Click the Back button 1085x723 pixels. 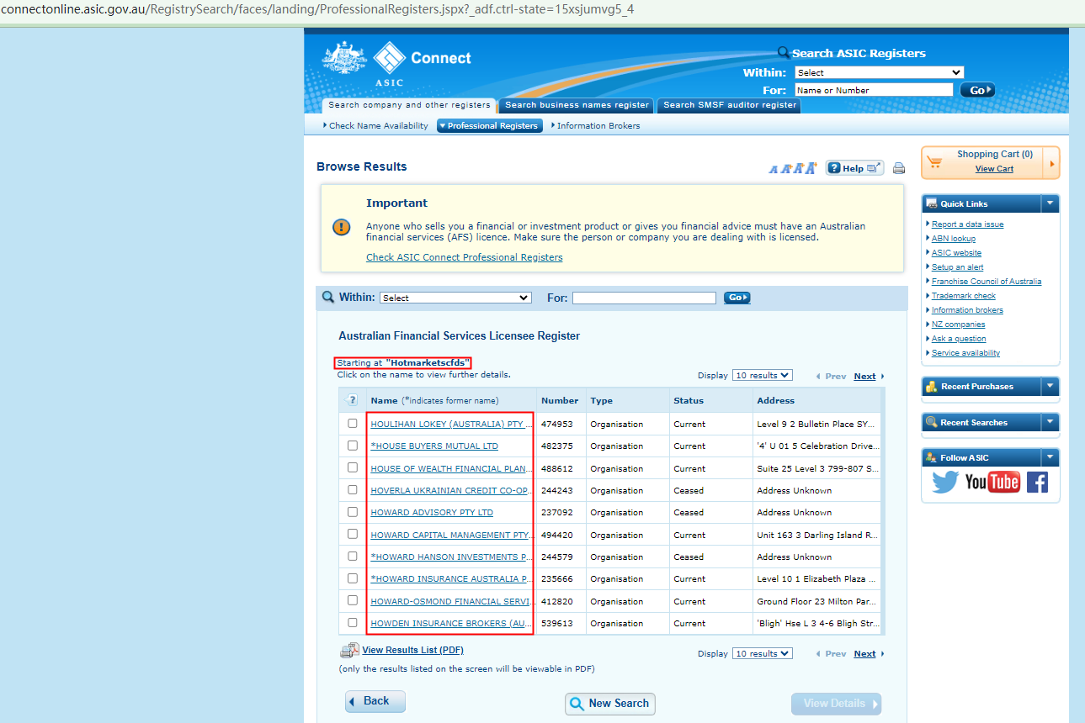pyautogui.click(x=375, y=701)
